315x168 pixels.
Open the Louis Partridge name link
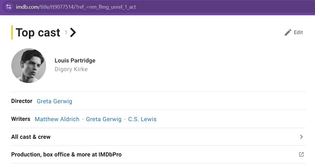tap(75, 60)
